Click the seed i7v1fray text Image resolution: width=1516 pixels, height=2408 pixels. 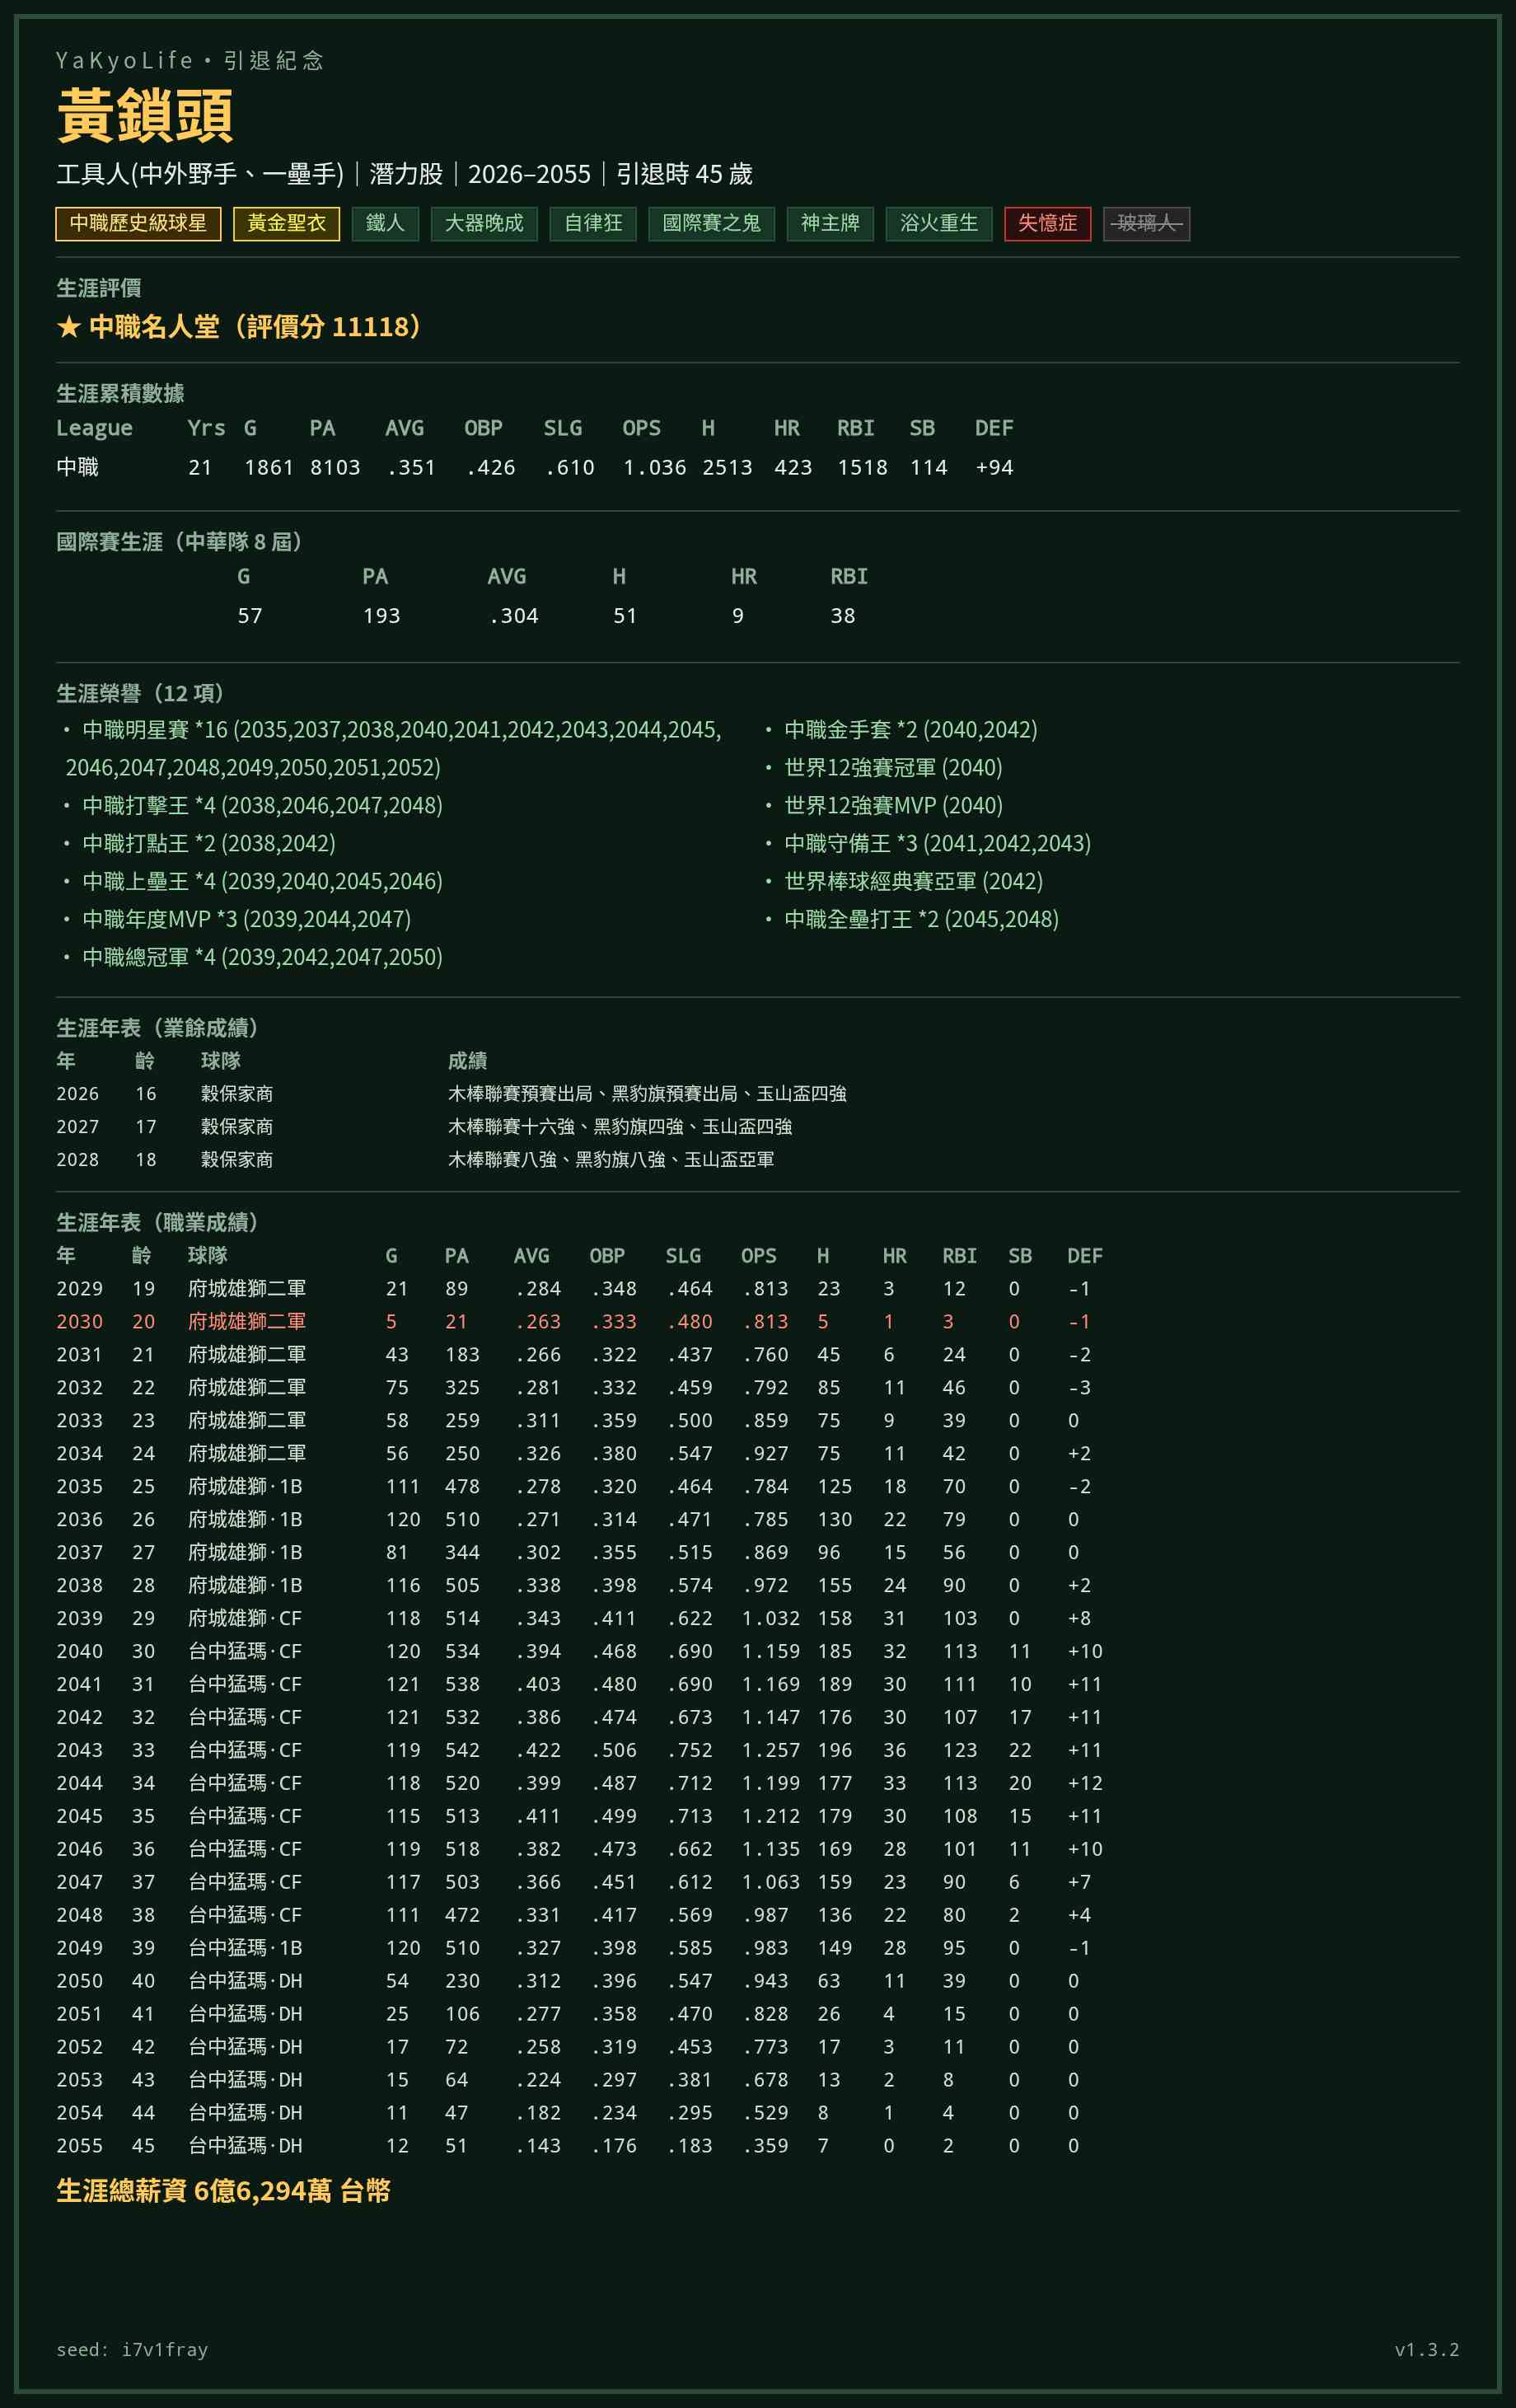coord(132,2349)
